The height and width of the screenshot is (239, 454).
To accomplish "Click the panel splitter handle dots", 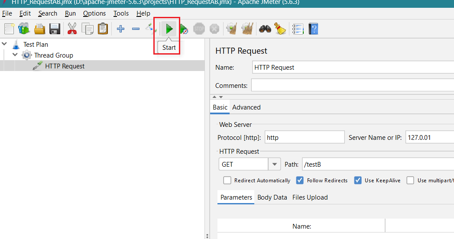I will pos(207,236).
